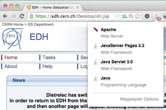Open the Java link in Wappalyzer popup

tap(106, 78)
